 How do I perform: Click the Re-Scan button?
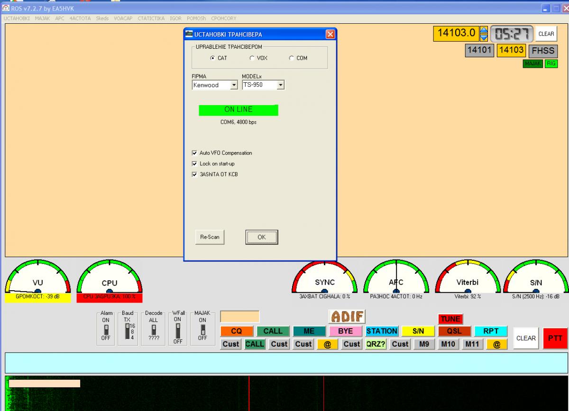pyautogui.click(x=210, y=237)
